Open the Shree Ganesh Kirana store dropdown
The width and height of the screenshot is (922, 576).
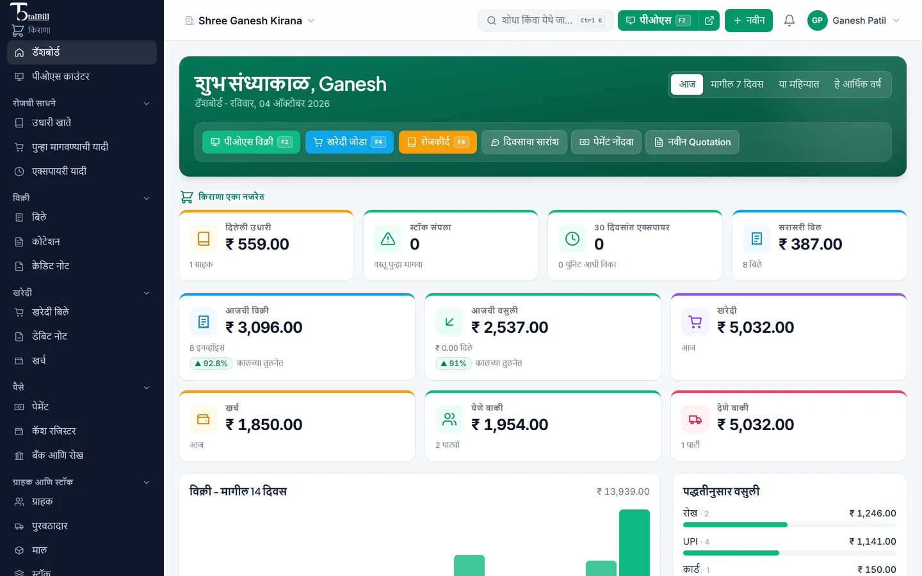250,20
